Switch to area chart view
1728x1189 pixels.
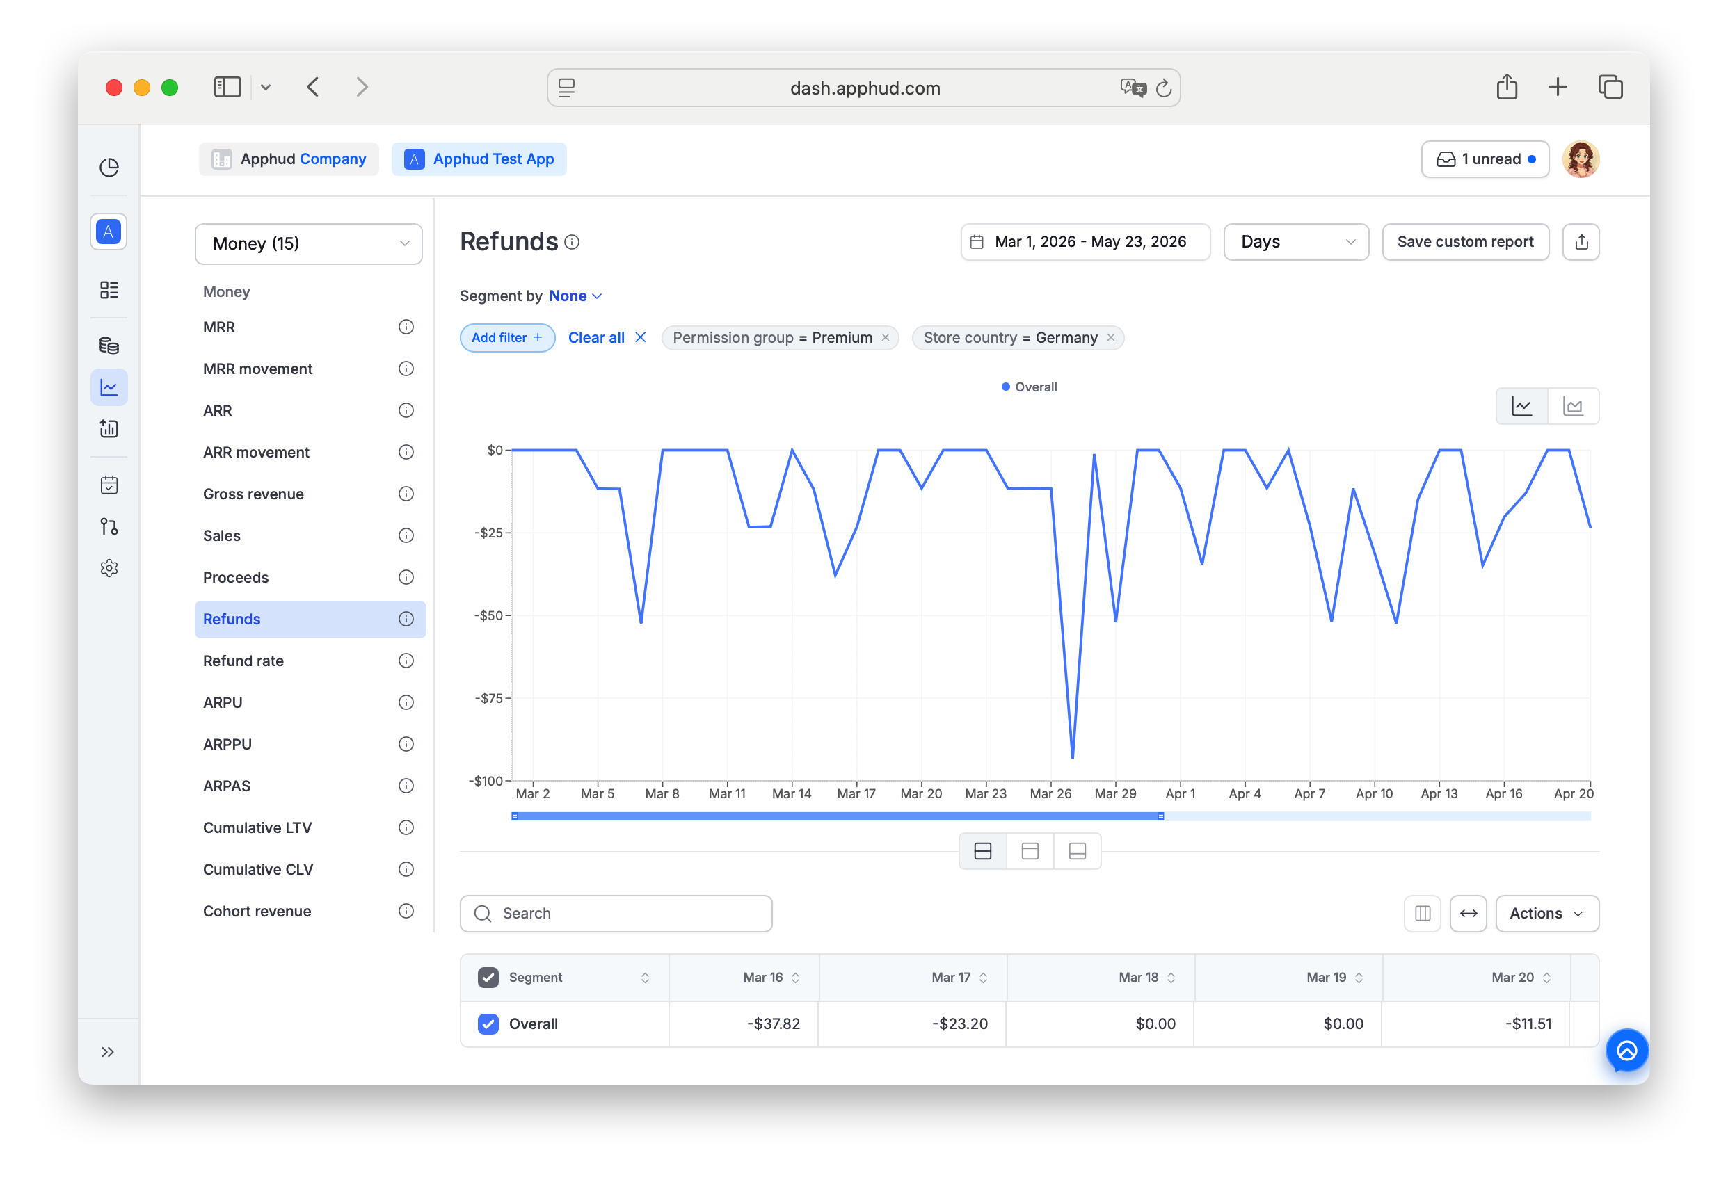click(1572, 407)
